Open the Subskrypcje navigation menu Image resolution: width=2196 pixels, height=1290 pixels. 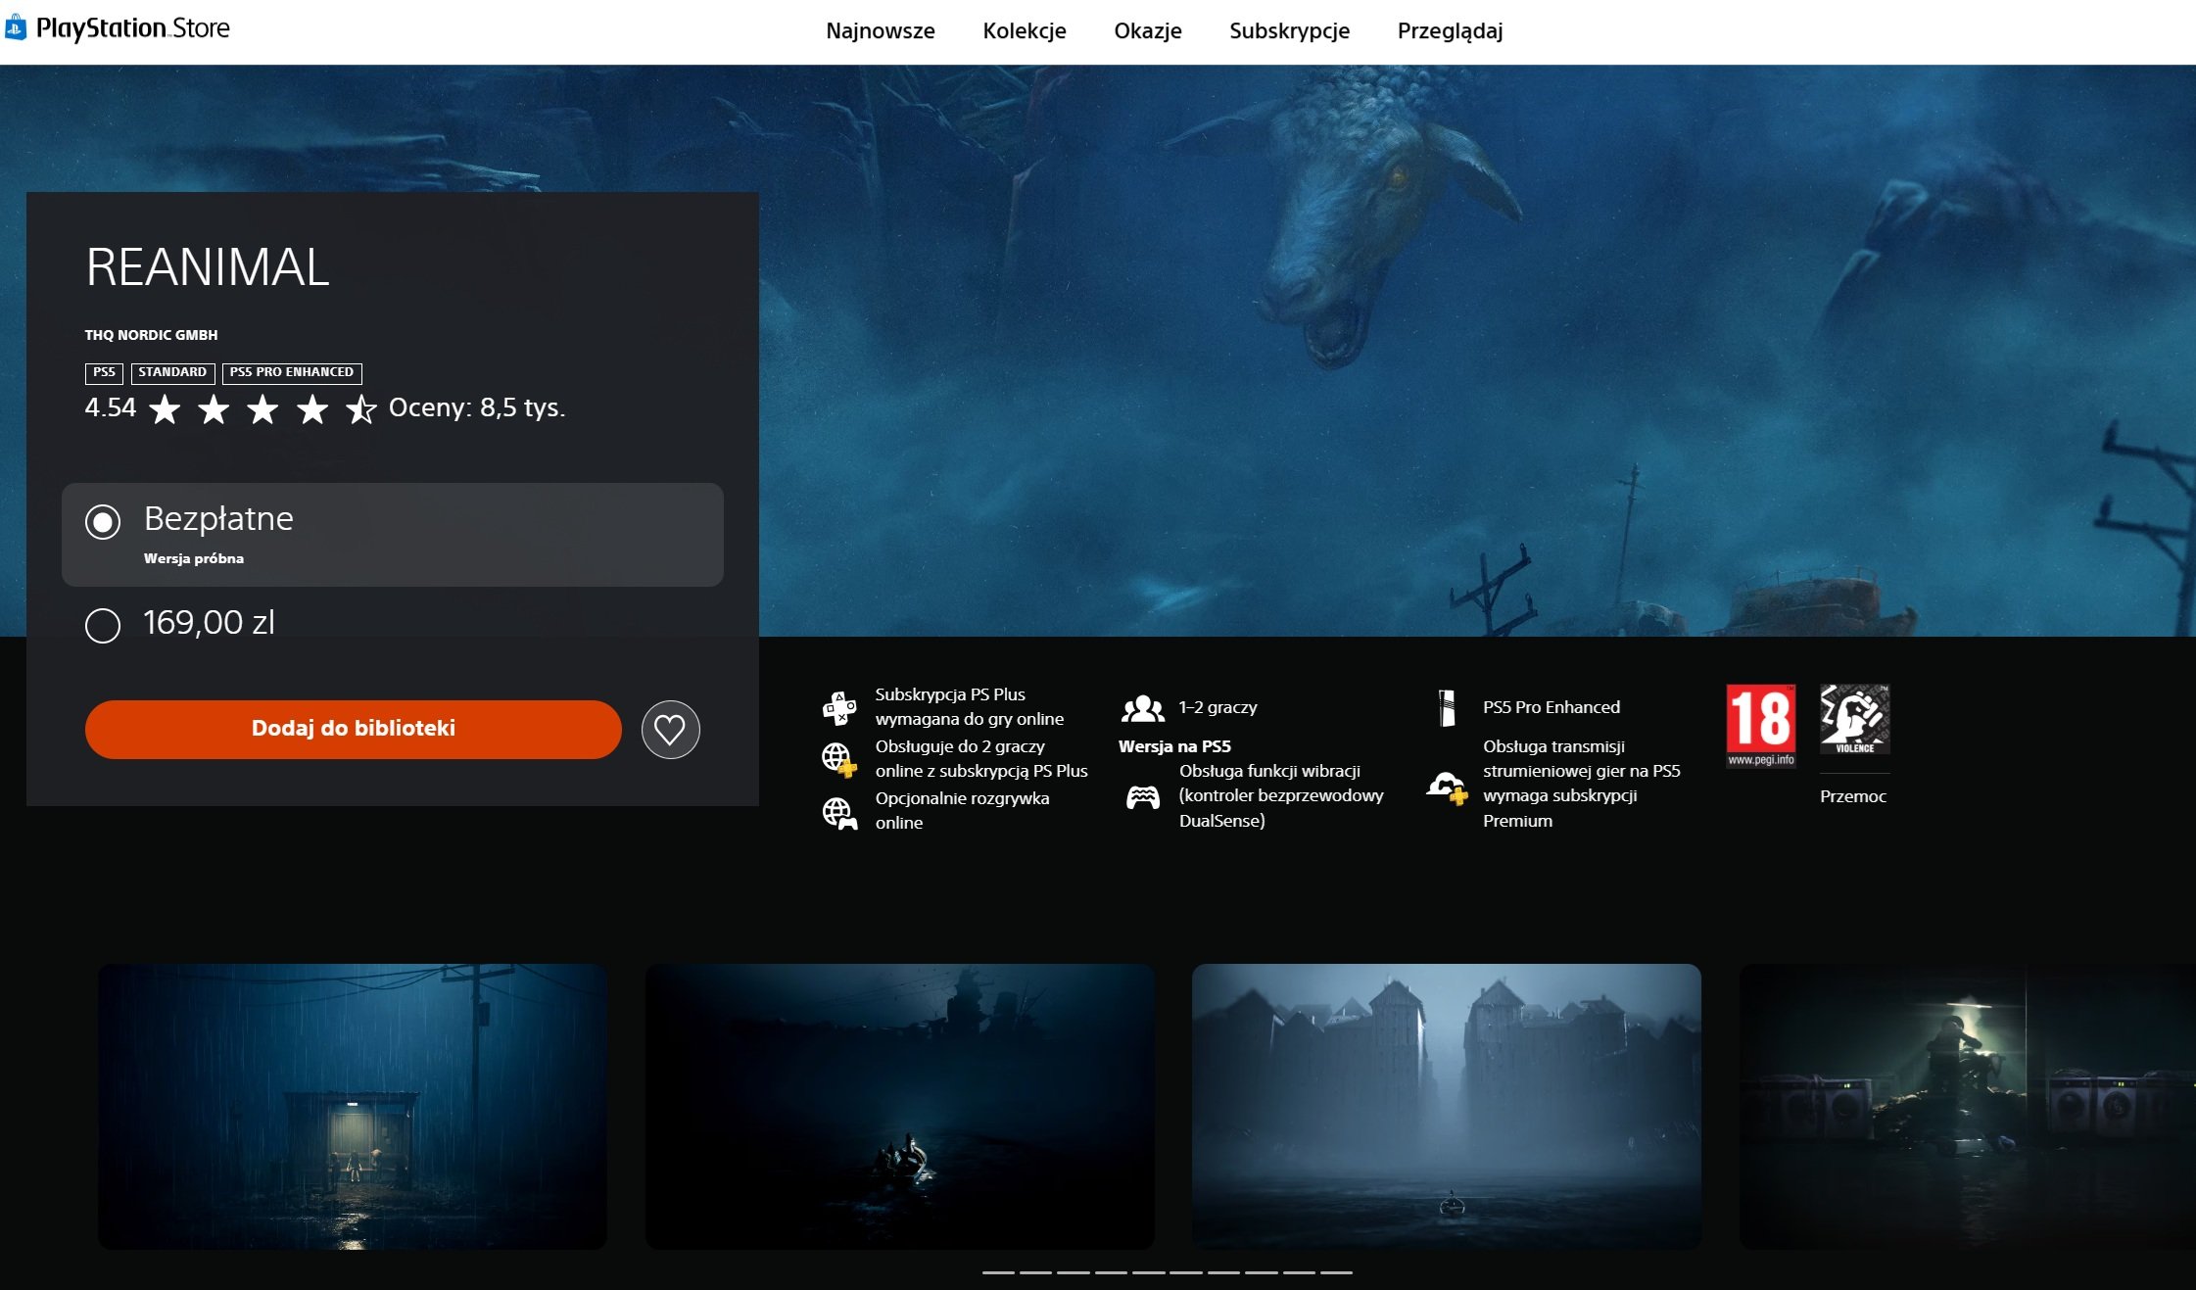(x=1289, y=30)
